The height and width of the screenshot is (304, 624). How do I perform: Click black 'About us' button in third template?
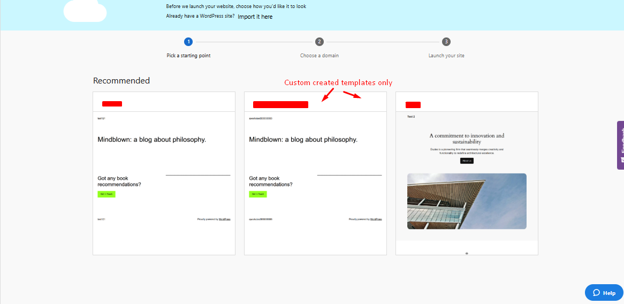point(467,161)
